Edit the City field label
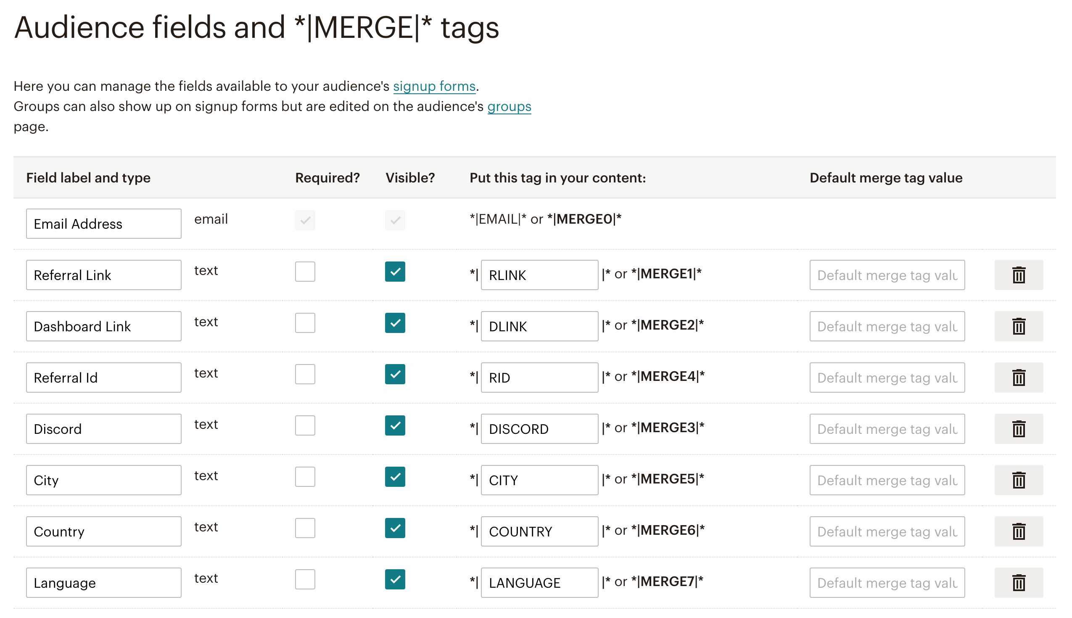 [103, 480]
